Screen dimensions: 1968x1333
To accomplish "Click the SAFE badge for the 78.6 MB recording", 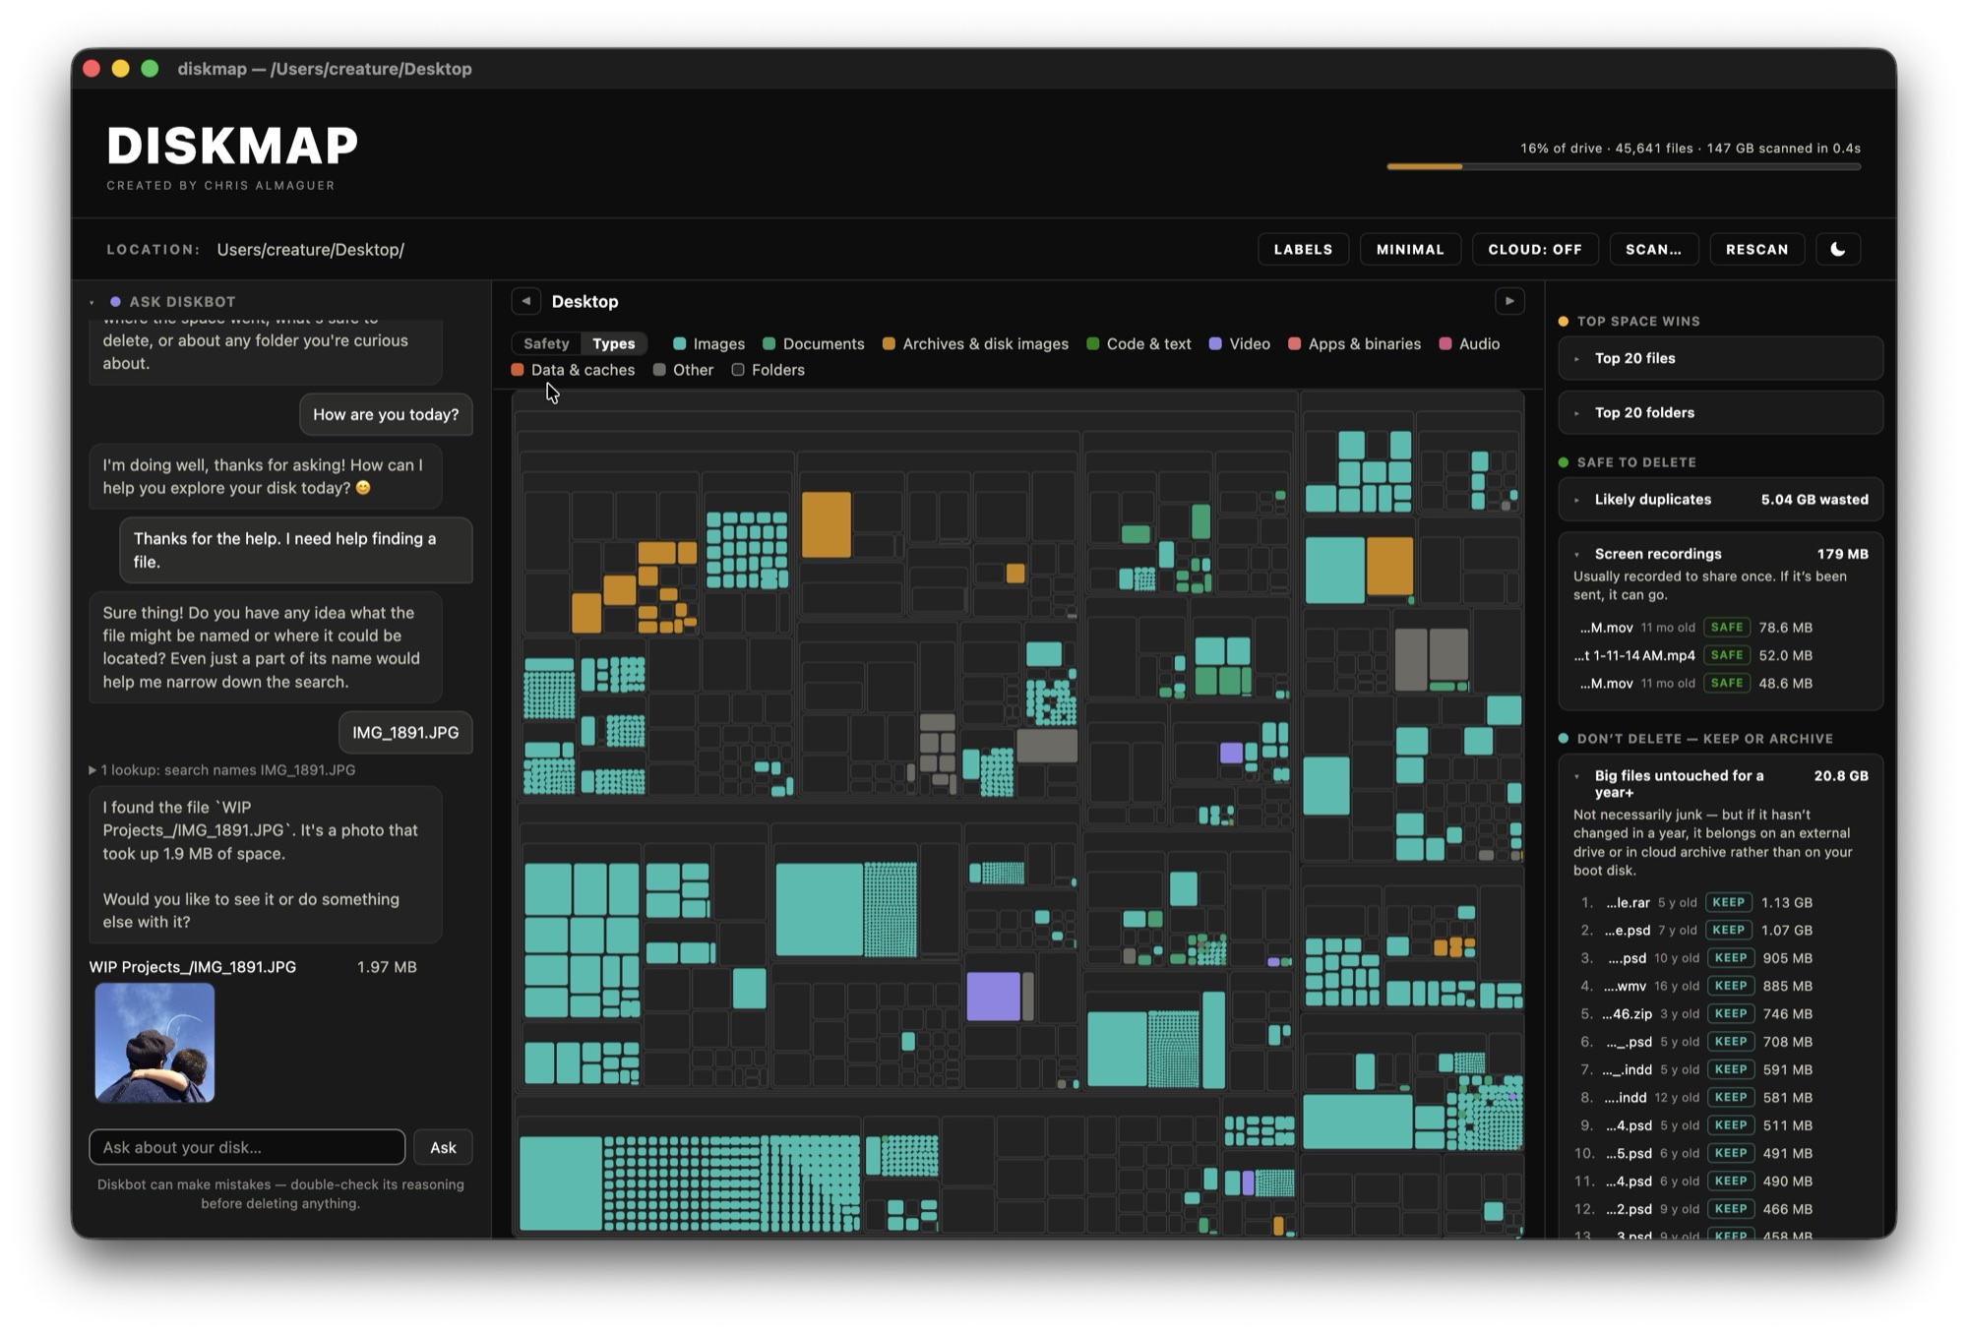I will (1727, 628).
